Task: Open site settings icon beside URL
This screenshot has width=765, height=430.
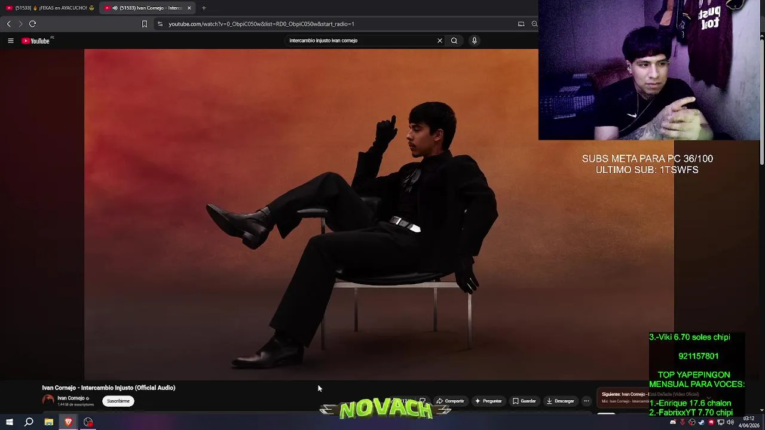Action: point(160,24)
